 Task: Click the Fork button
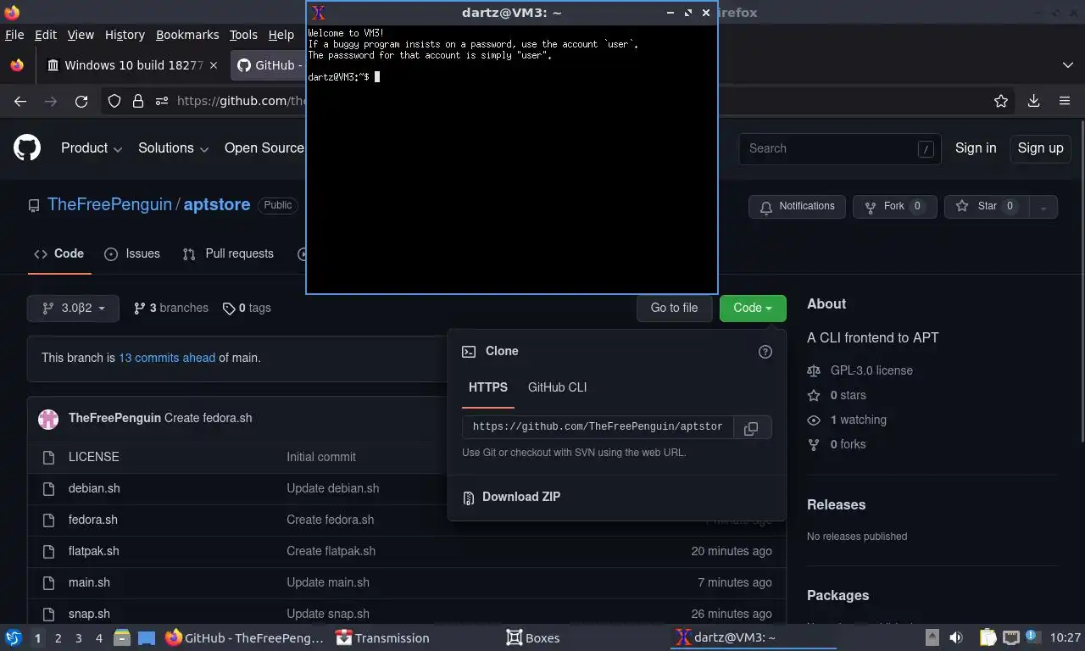point(894,207)
